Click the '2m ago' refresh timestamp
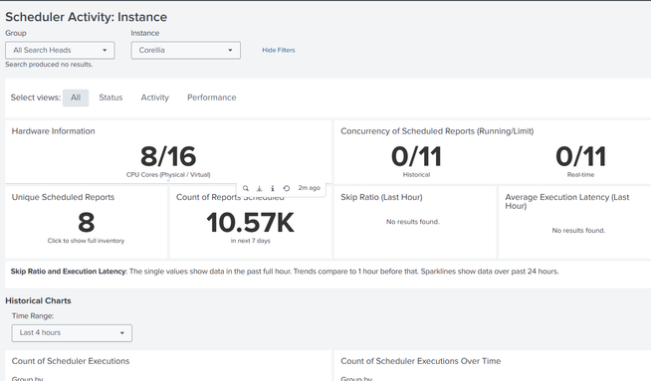The height and width of the screenshot is (381, 651). (309, 188)
